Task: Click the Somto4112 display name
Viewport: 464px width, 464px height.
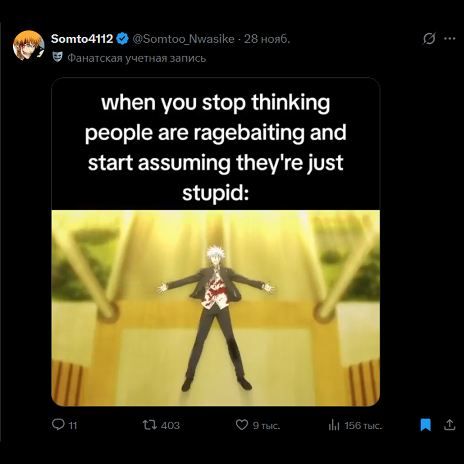Action: (82, 39)
